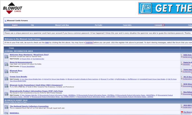Click the forum status icon for Group Case Breaks
192x115 pixels.
point(6,78)
